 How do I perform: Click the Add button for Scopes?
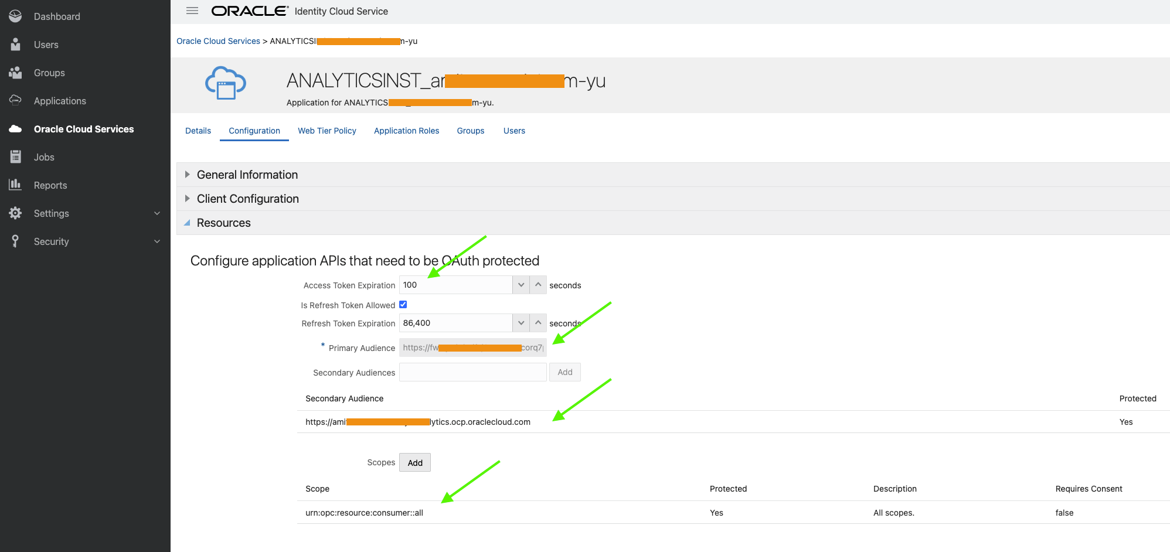(415, 463)
